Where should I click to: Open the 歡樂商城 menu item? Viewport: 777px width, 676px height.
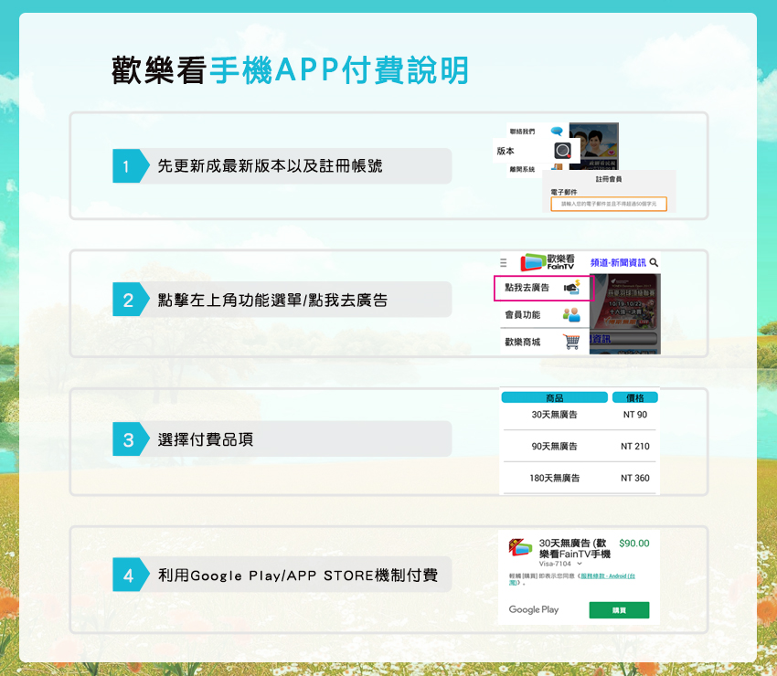pyautogui.click(x=544, y=342)
